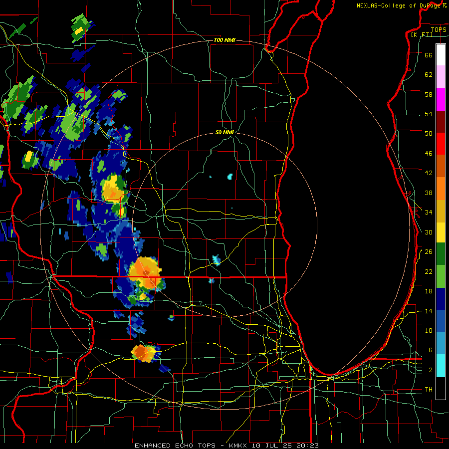
Task: Click the 30 legend value
Action: [x=429, y=232]
